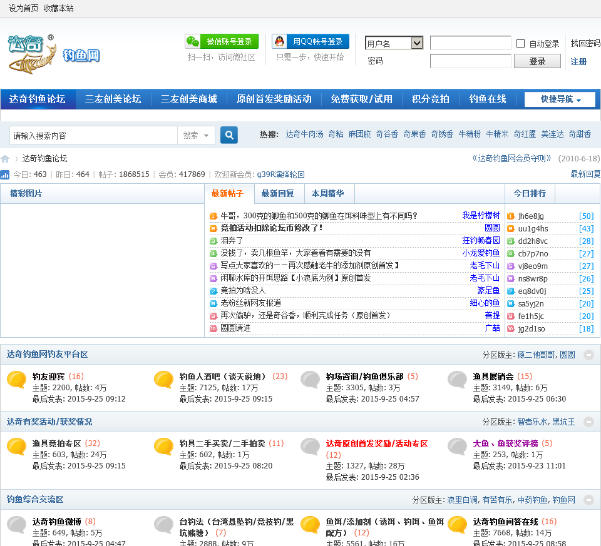Open 三友创美论坛 nav item
This screenshot has width=601, height=546.
113,99
